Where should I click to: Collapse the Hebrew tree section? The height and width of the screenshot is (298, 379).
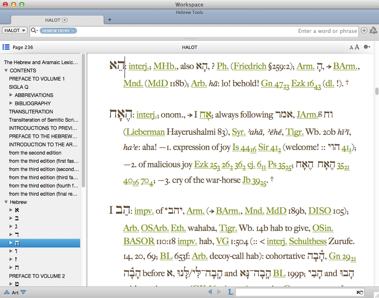tap(6, 202)
